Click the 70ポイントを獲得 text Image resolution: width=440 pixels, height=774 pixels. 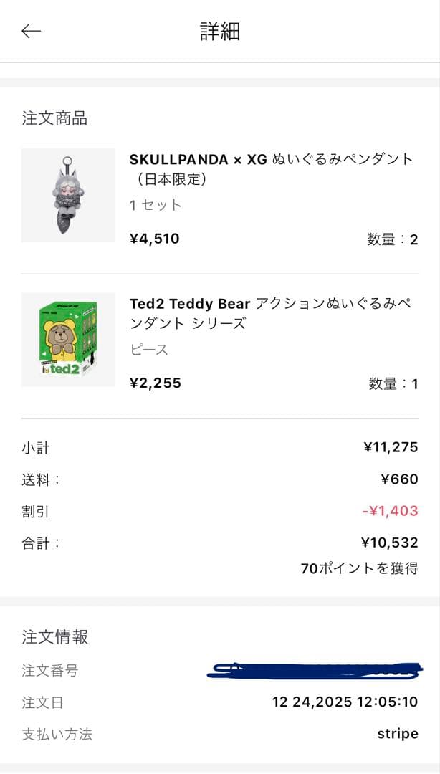tap(359, 568)
